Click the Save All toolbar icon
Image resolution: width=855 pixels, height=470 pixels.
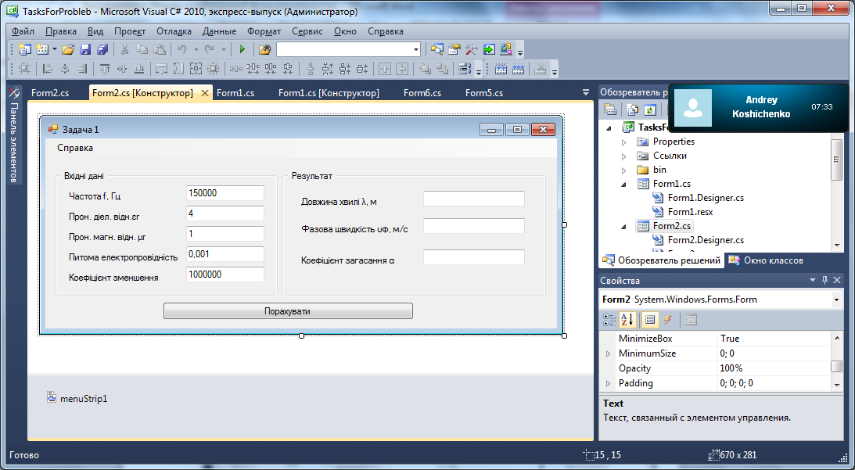[x=102, y=49]
